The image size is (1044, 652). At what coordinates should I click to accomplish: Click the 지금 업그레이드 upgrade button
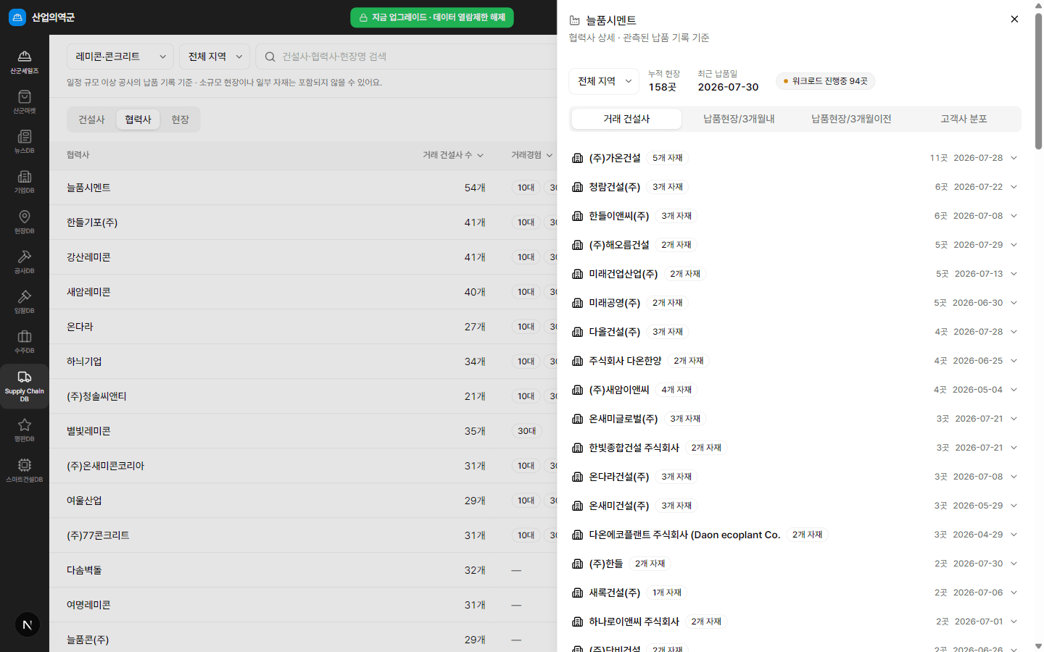click(x=432, y=17)
